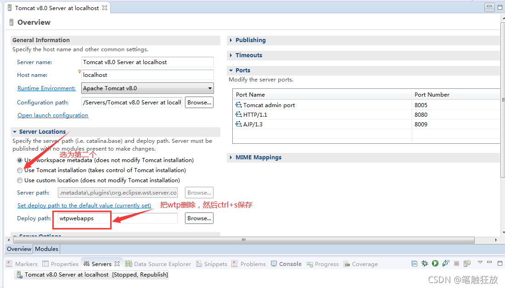This screenshot has width=505, height=288.
Task: Click the Tomcat admin port icon
Action: (x=239, y=105)
